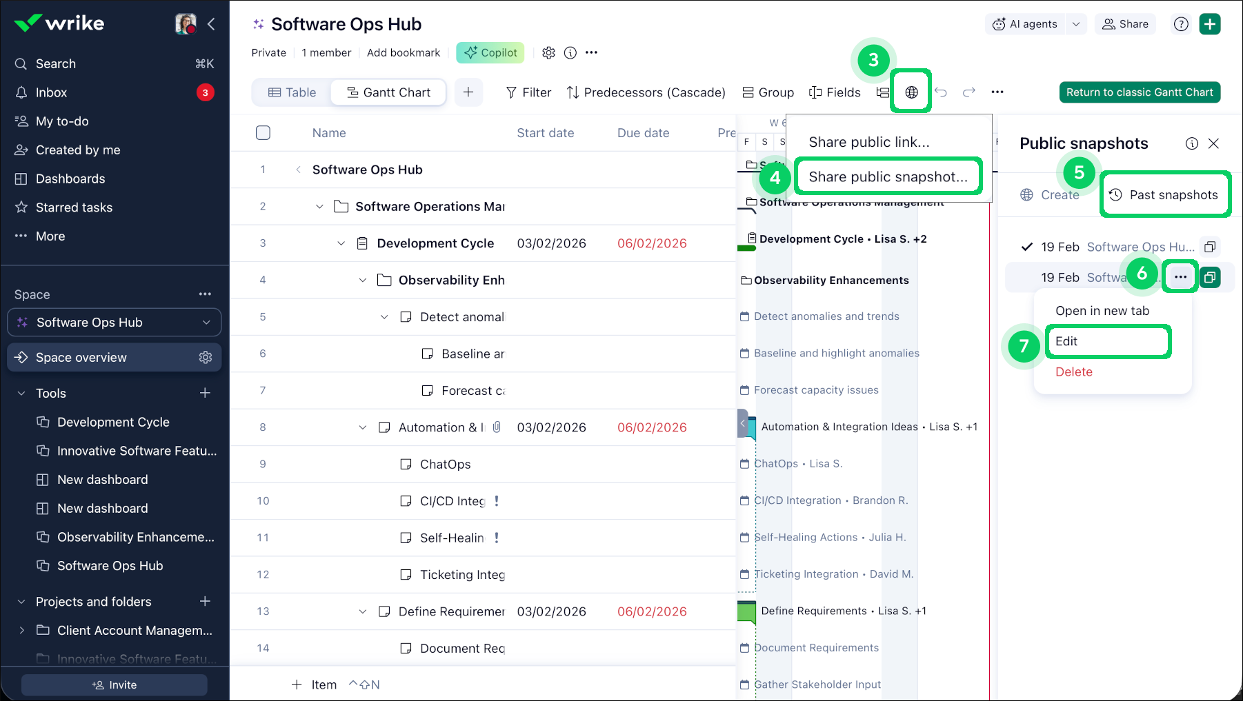Click Return to classic Gantt Chart button
Screen dimensions: 1243x701
1139,92
